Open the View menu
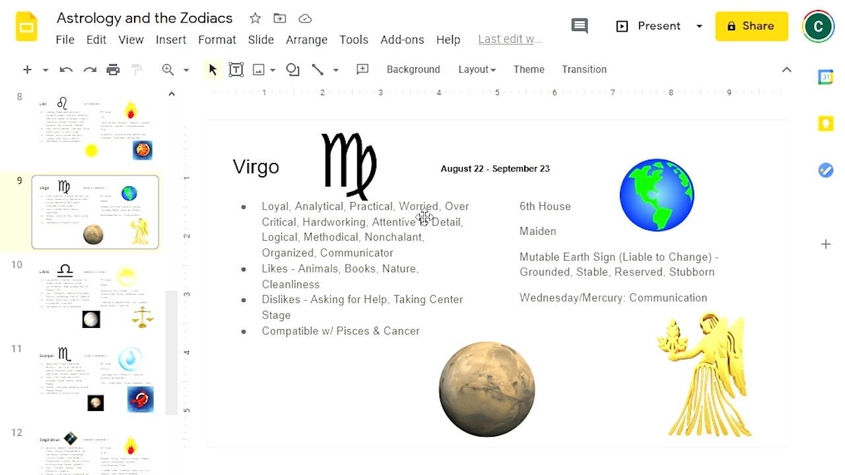 131,40
